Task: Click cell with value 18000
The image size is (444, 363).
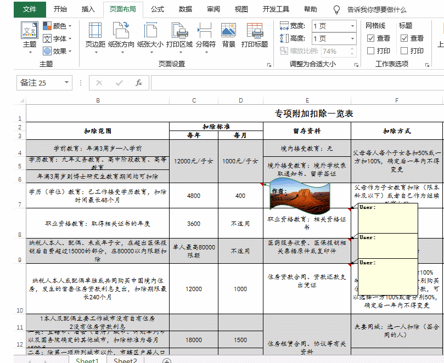Action: (x=194, y=340)
